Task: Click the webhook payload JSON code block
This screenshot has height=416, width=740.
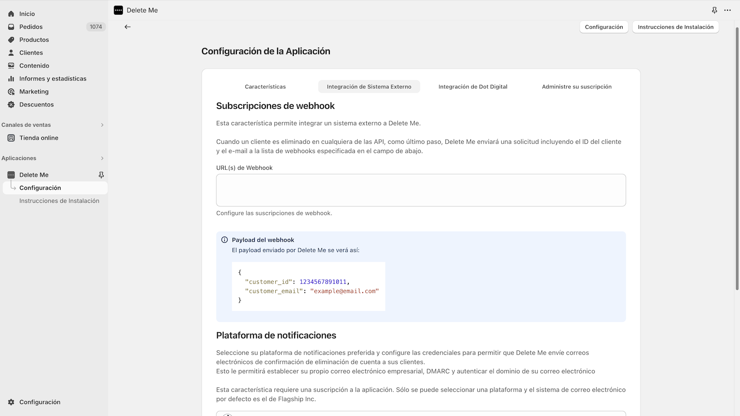Action: click(x=308, y=287)
